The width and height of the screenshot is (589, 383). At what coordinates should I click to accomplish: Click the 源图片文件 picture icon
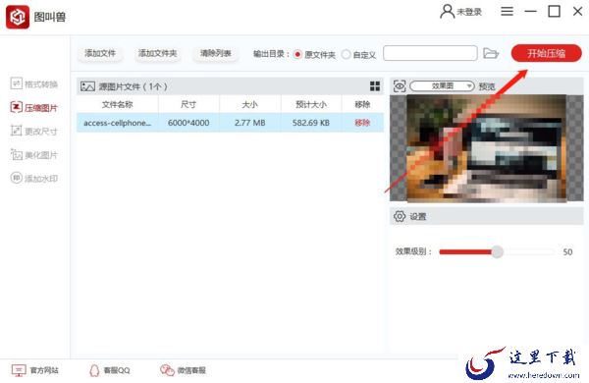87,86
